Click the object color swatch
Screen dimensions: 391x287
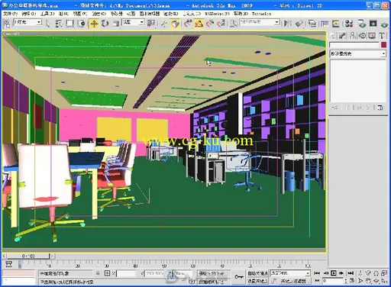pos(383,45)
